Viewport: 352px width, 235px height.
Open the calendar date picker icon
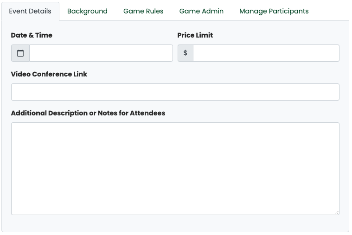pyautogui.click(x=20, y=53)
